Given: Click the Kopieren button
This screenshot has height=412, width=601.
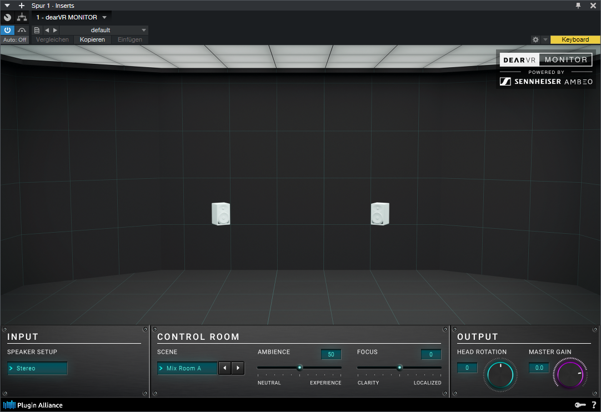Looking at the screenshot, I should click(92, 40).
